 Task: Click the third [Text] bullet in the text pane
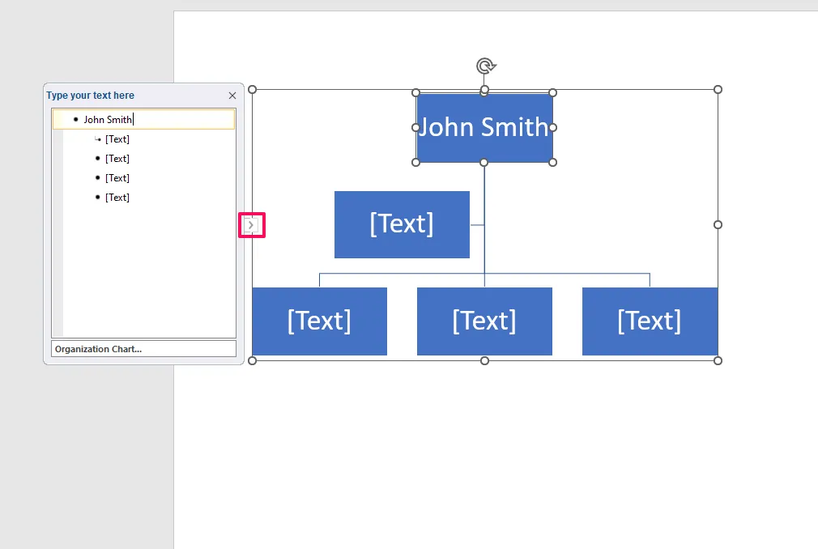(117, 178)
